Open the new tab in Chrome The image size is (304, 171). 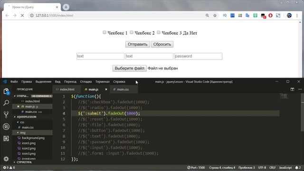click(x=66, y=7)
